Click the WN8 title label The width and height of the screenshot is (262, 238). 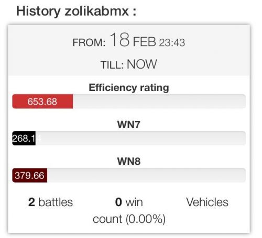click(129, 161)
